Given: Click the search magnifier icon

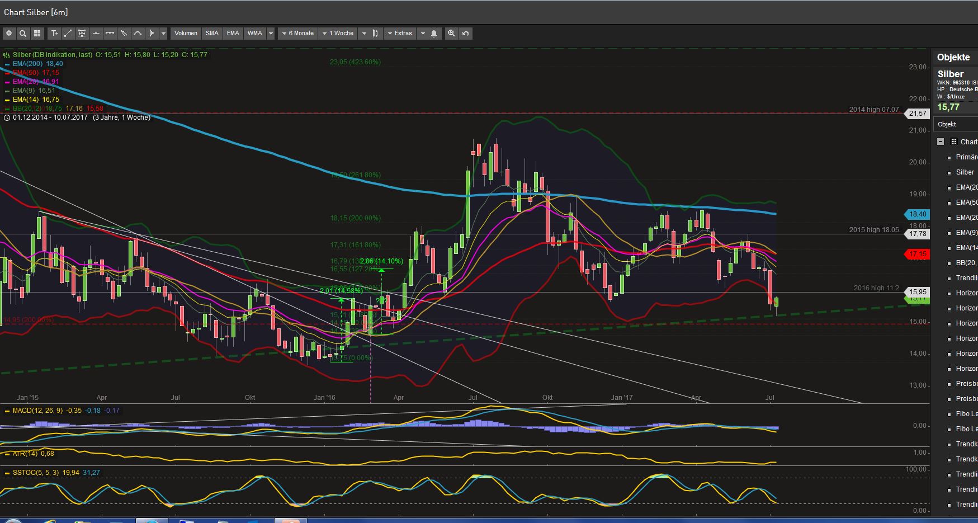Looking at the screenshot, I should coord(23,34).
